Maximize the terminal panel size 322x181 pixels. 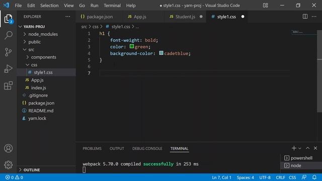307,148
